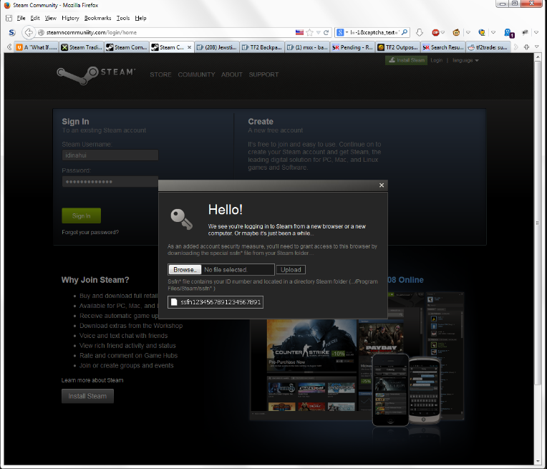This screenshot has height=469, width=547.
Task: Open the Bookmarks menu
Action: click(97, 18)
